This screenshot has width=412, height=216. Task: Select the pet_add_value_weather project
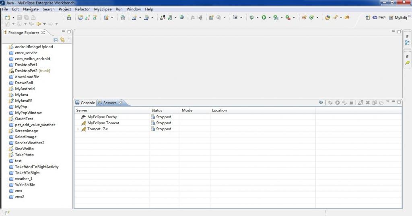tap(35, 125)
